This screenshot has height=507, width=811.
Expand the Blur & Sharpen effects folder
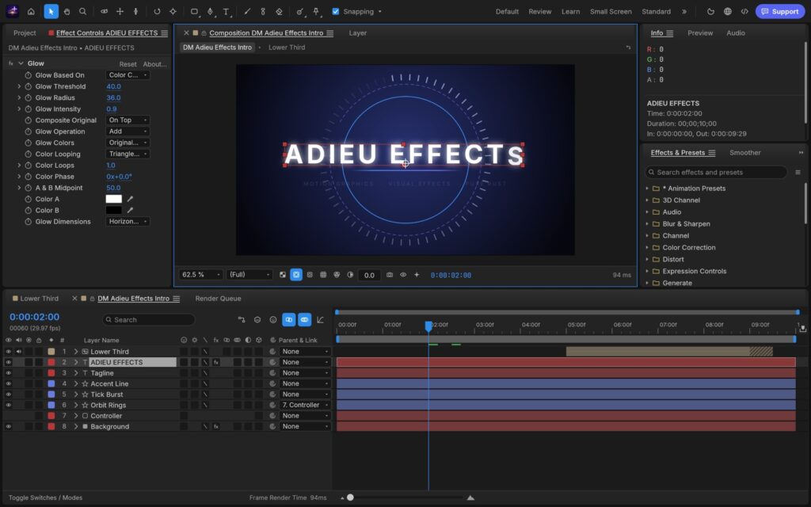tap(647, 224)
